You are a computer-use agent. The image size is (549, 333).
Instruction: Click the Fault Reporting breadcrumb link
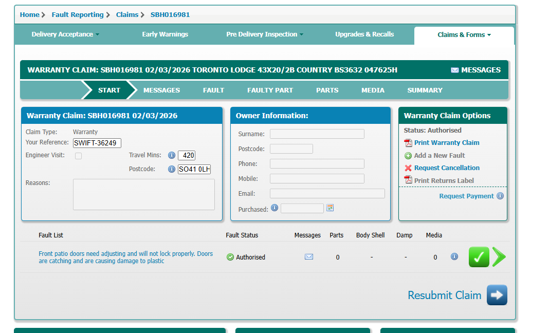(x=78, y=15)
